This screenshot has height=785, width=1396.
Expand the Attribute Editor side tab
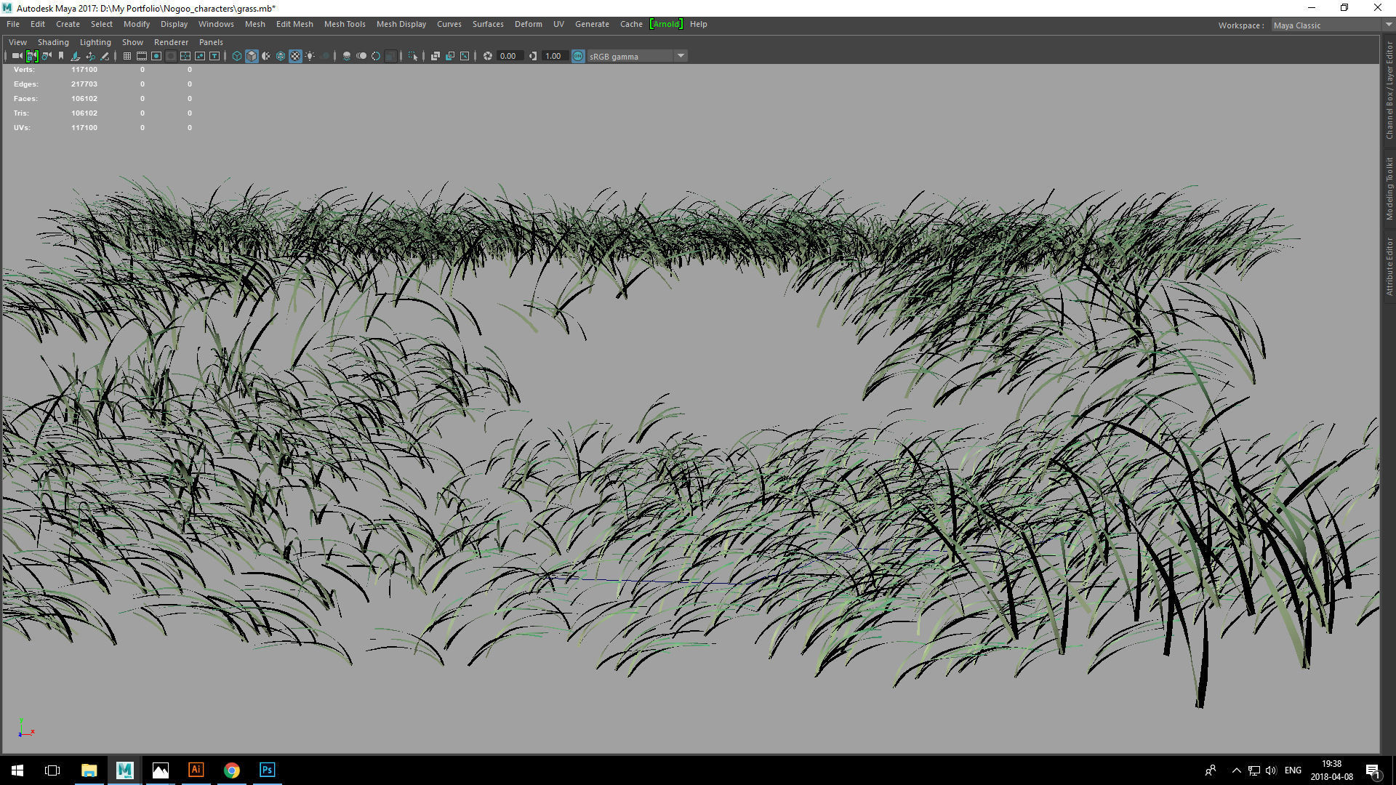coord(1389,267)
